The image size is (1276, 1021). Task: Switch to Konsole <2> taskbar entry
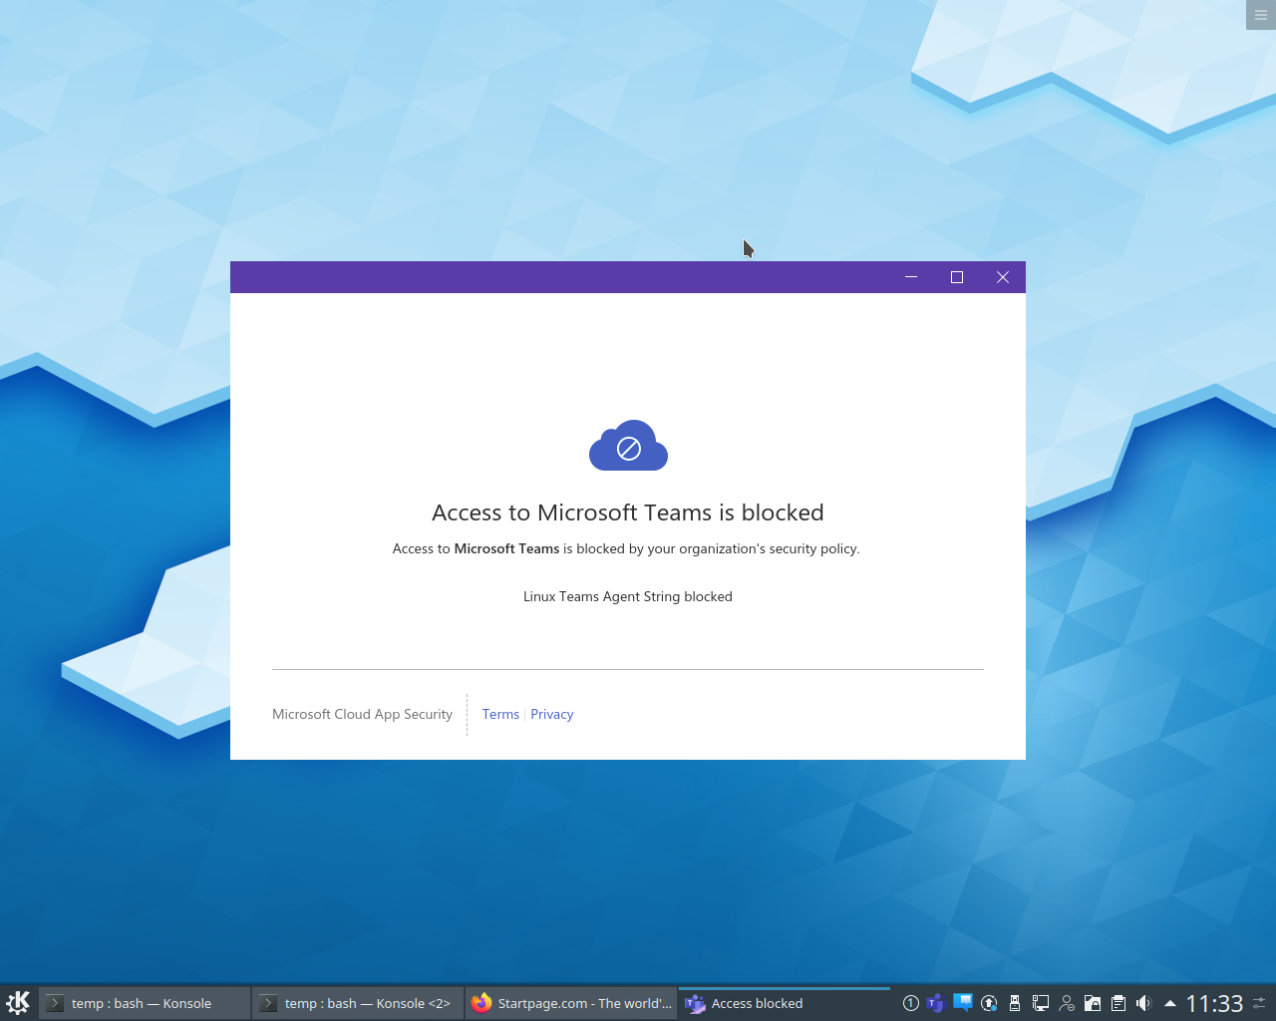point(357,1003)
